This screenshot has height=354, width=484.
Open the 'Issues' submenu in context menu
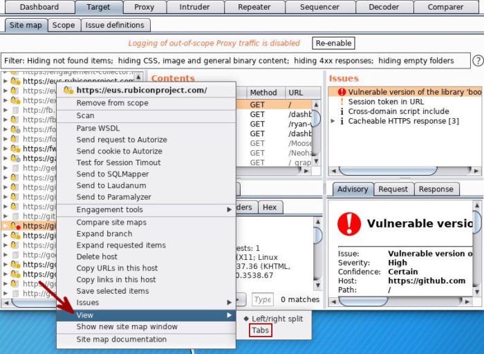[147, 302]
